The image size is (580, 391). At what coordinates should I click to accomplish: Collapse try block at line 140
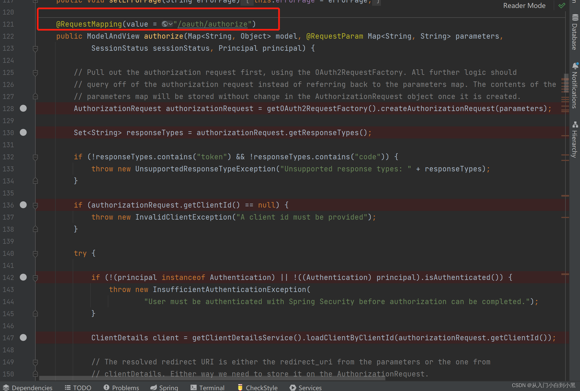point(35,254)
